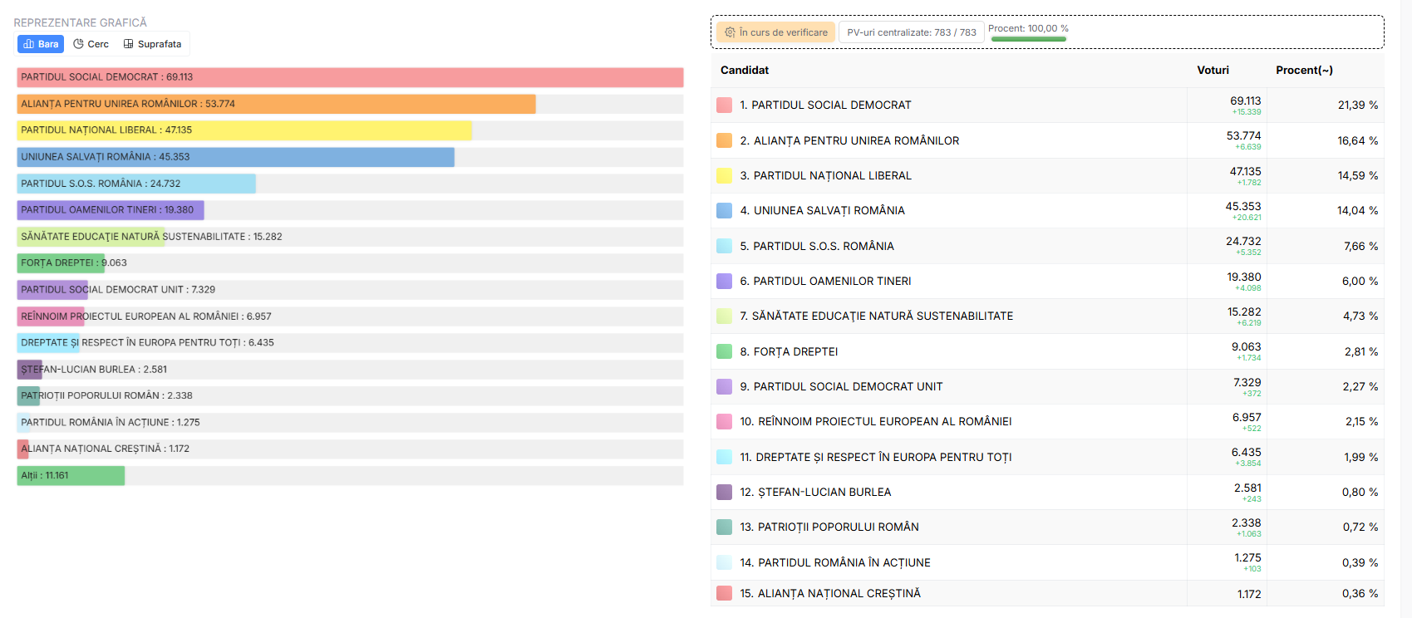1412x618 pixels.
Task: Click the vote increase +20.621 under Uniunea Salvați România
Action: (x=1247, y=218)
